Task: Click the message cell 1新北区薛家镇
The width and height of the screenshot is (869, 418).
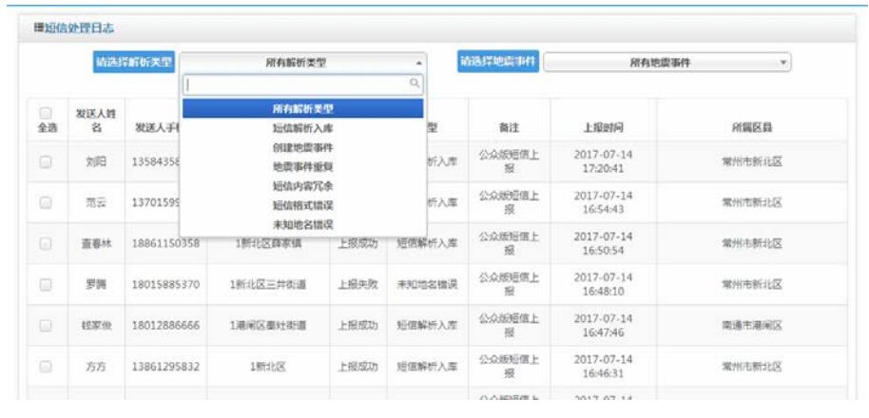Action: click(x=268, y=243)
